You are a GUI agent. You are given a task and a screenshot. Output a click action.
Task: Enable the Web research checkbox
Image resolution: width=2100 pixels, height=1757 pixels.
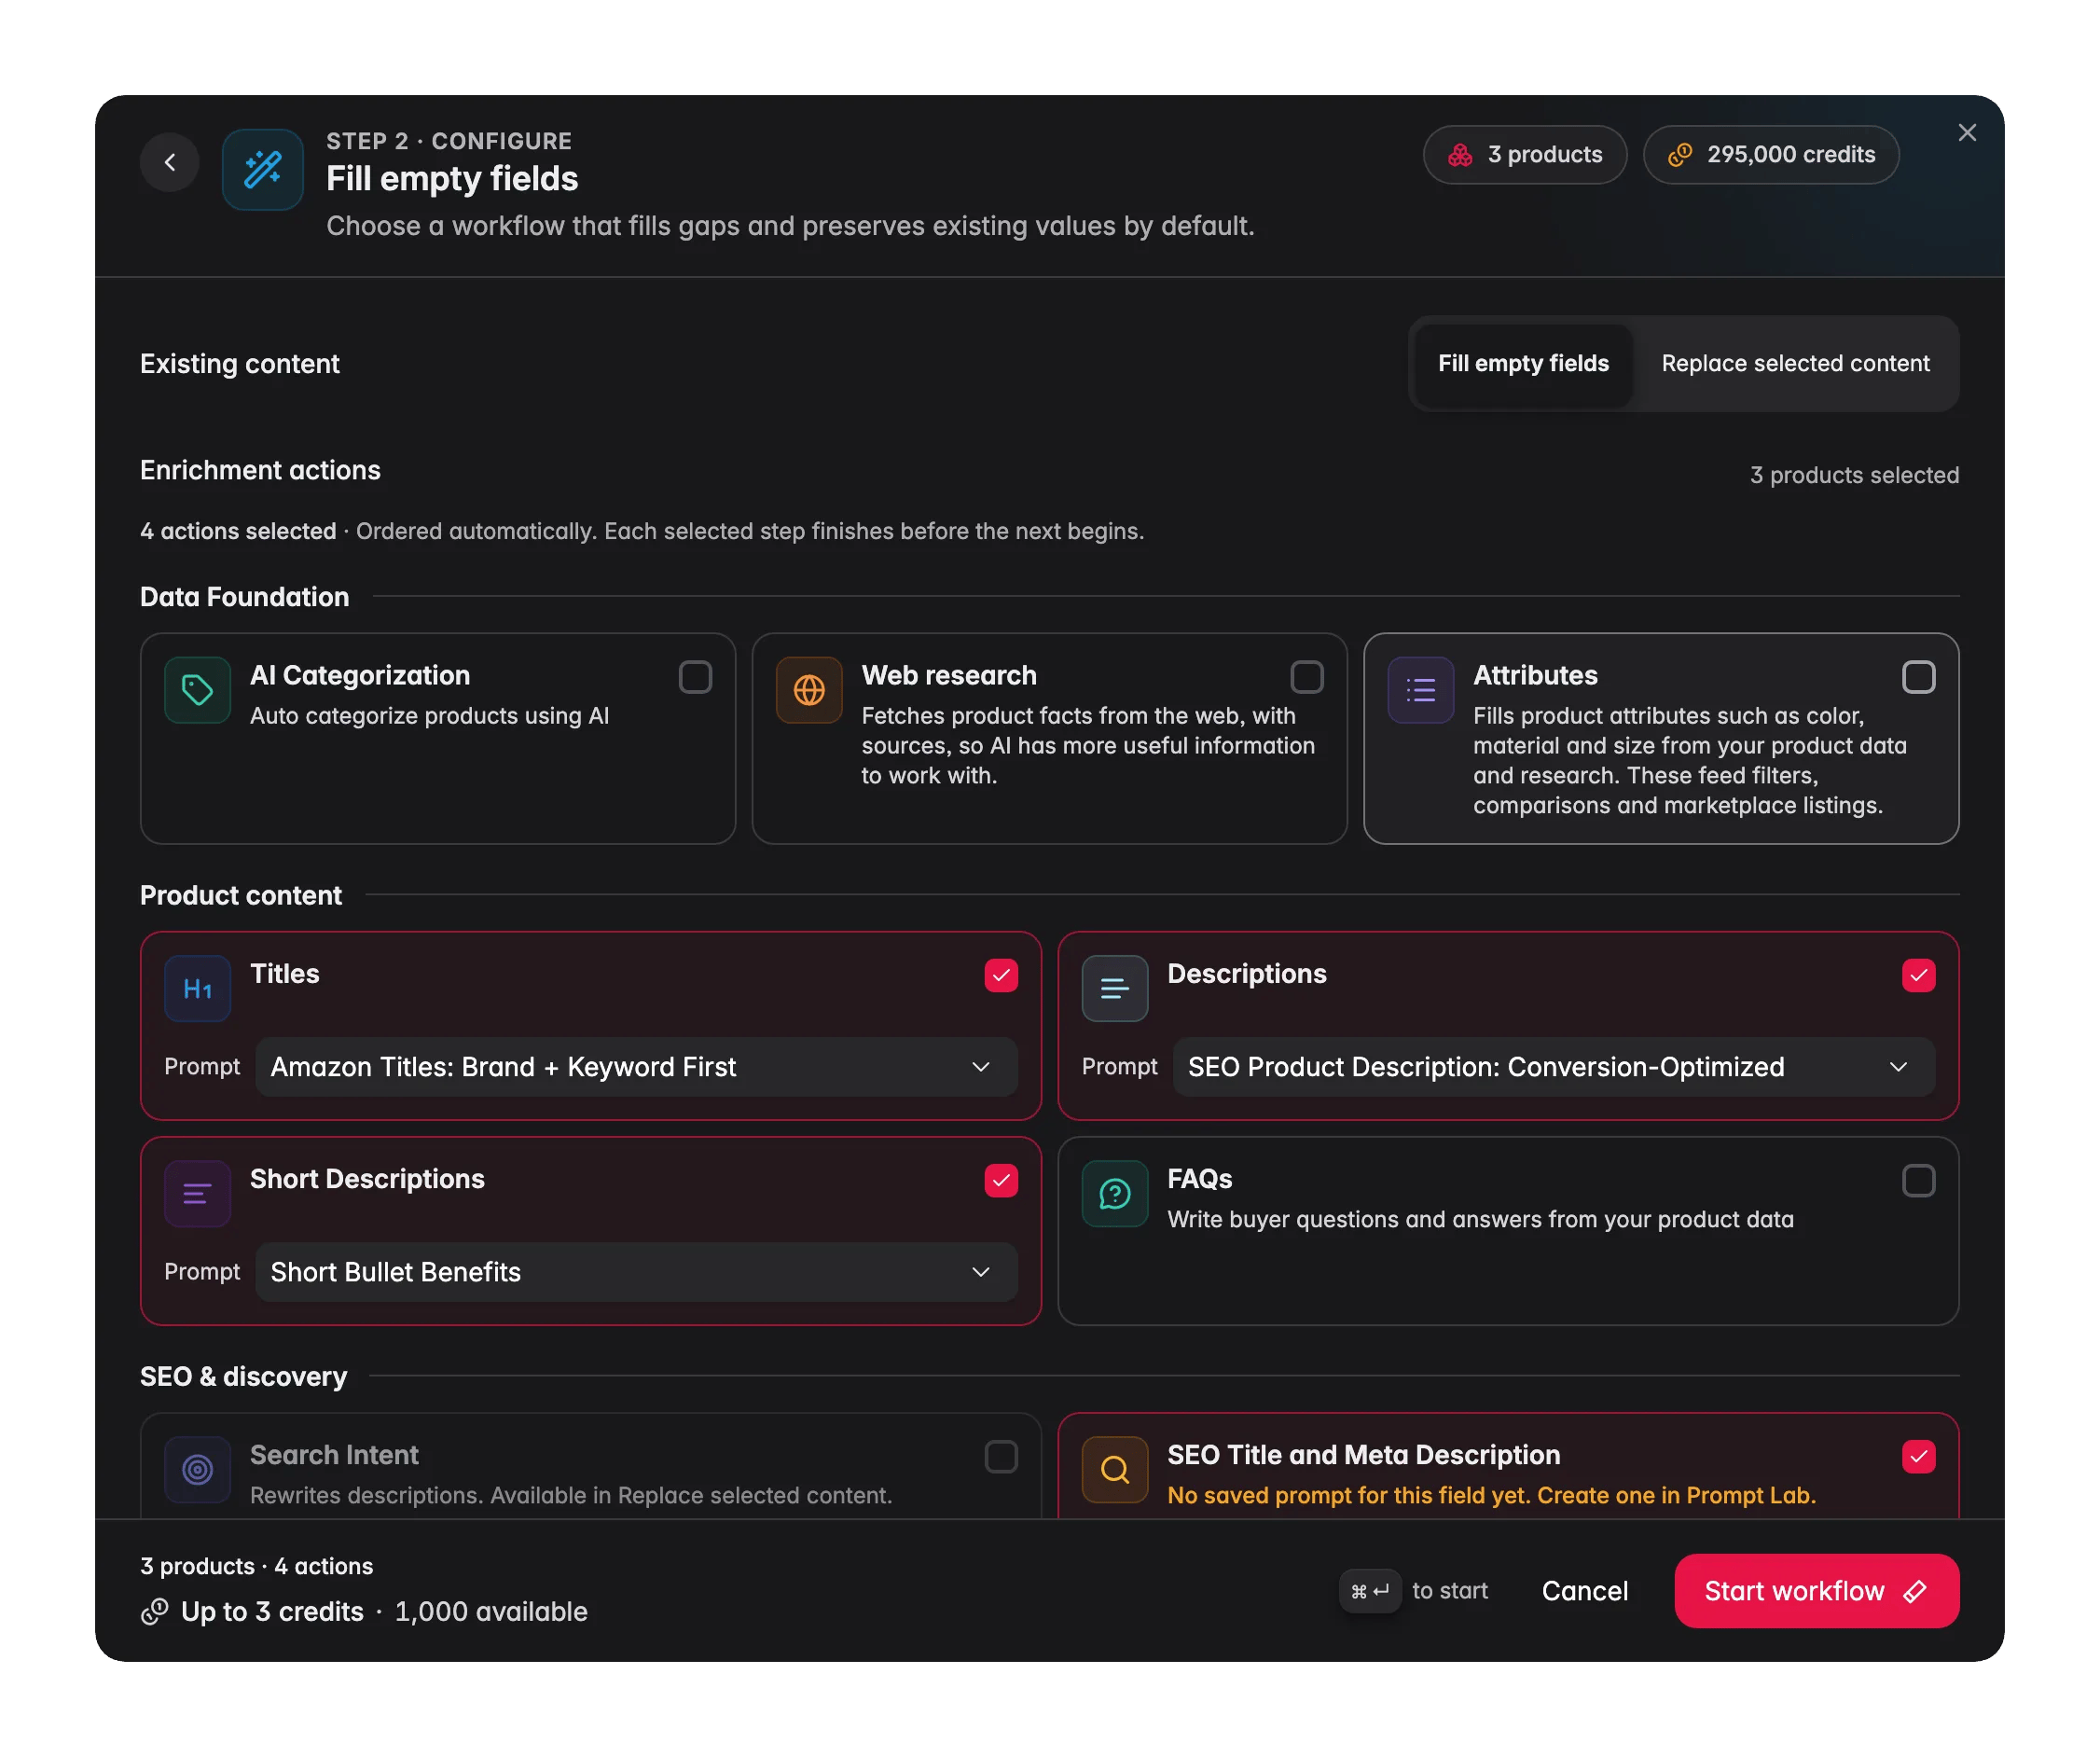[x=1307, y=677]
